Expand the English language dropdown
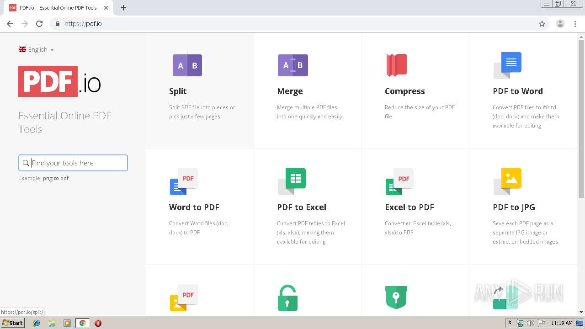This screenshot has height=329, width=585. click(36, 49)
